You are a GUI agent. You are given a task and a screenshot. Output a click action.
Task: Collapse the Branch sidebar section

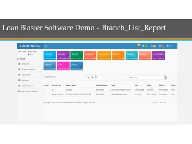(x=21, y=59)
